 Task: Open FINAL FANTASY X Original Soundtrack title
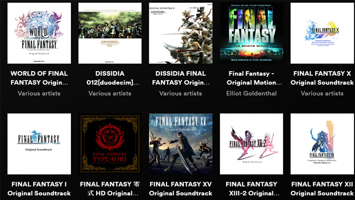click(x=322, y=78)
